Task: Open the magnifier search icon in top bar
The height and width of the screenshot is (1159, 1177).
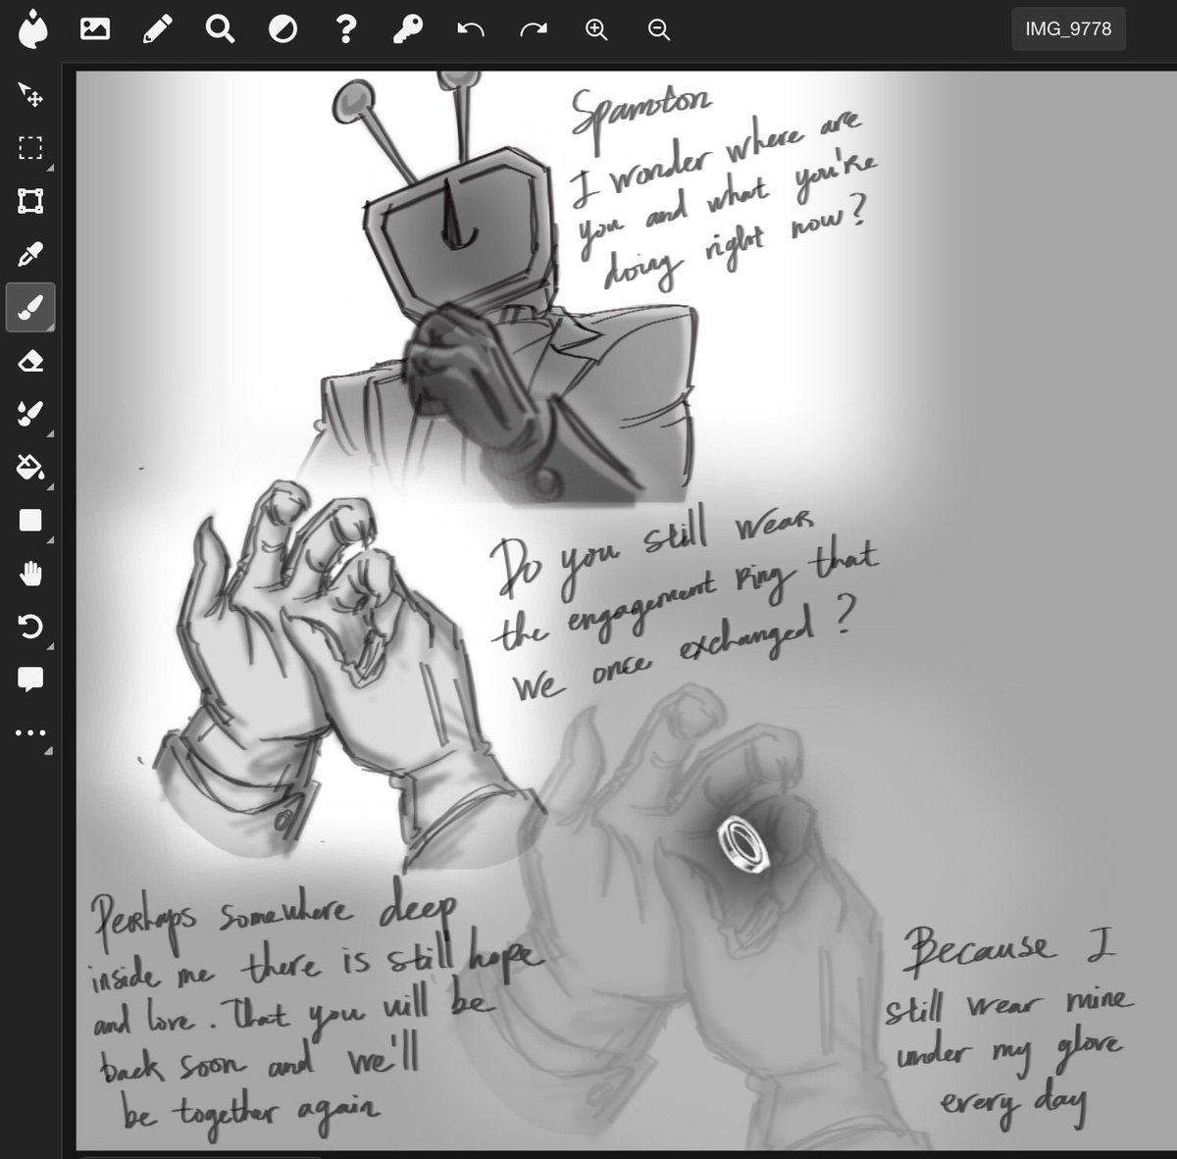Action: (220, 29)
